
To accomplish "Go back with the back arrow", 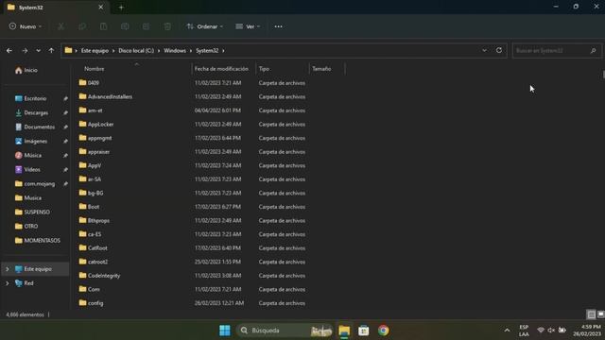I will tap(9, 50).
